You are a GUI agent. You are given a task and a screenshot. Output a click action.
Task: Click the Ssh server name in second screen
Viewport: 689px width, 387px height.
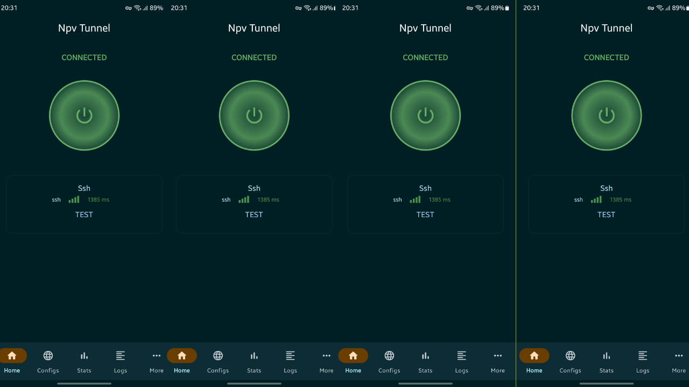coord(254,188)
